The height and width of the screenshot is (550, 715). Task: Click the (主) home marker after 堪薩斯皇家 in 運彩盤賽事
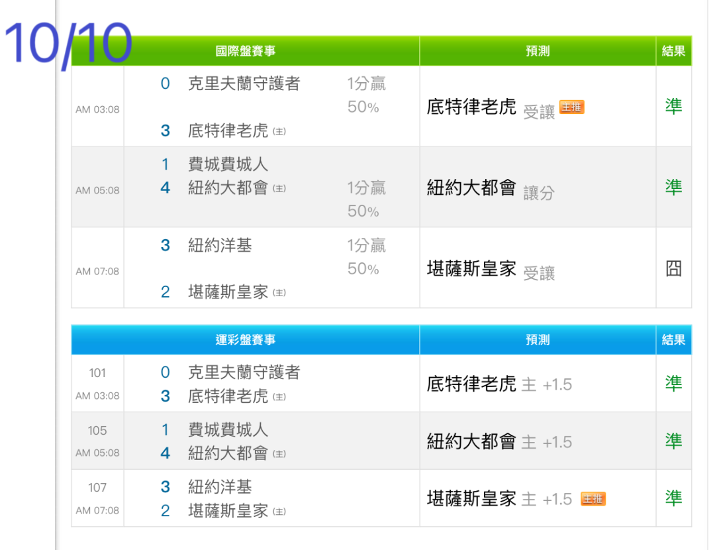279,511
